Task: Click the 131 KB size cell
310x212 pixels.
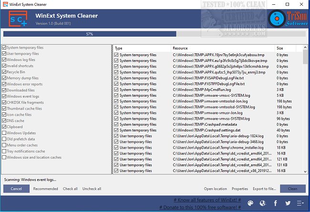Action: (282, 165)
